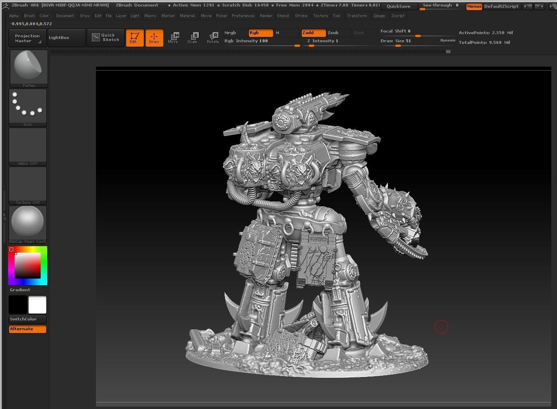The width and height of the screenshot is (557, 409).
Task: Open the Brush menu
Action: 29,16
